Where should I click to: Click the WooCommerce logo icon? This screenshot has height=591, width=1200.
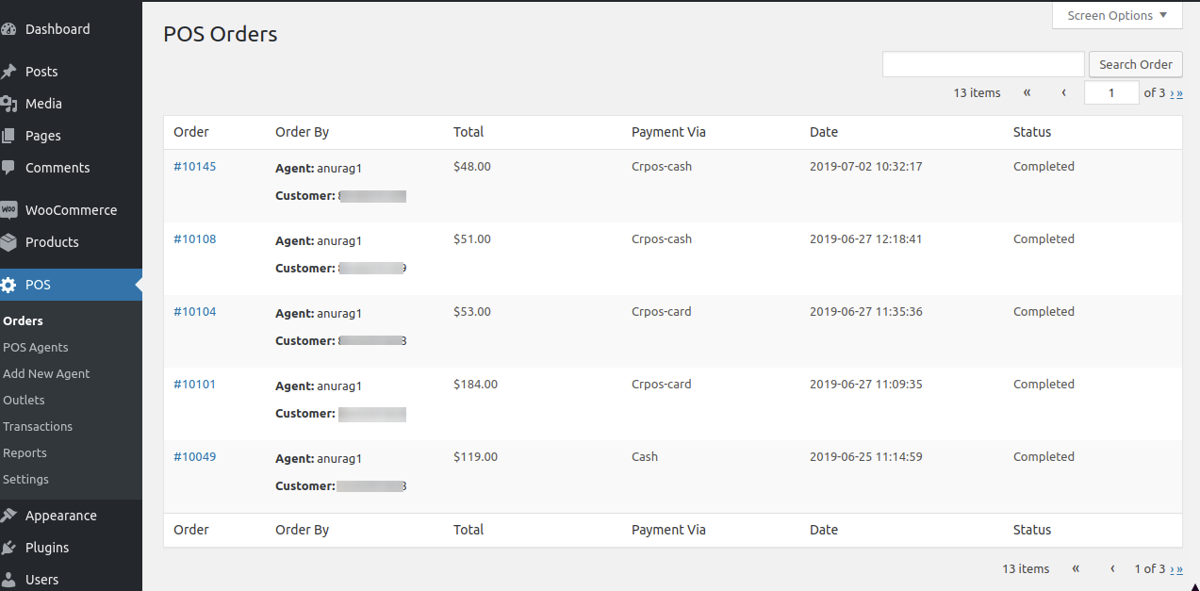click(x=8, y=210)
